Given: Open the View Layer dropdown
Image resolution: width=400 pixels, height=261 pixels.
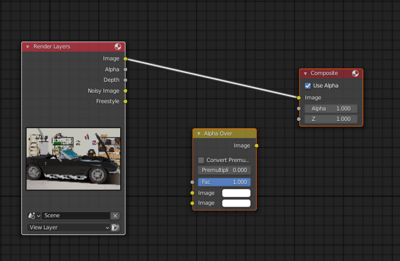Looking at the screenshot, I should pos(69,227).
